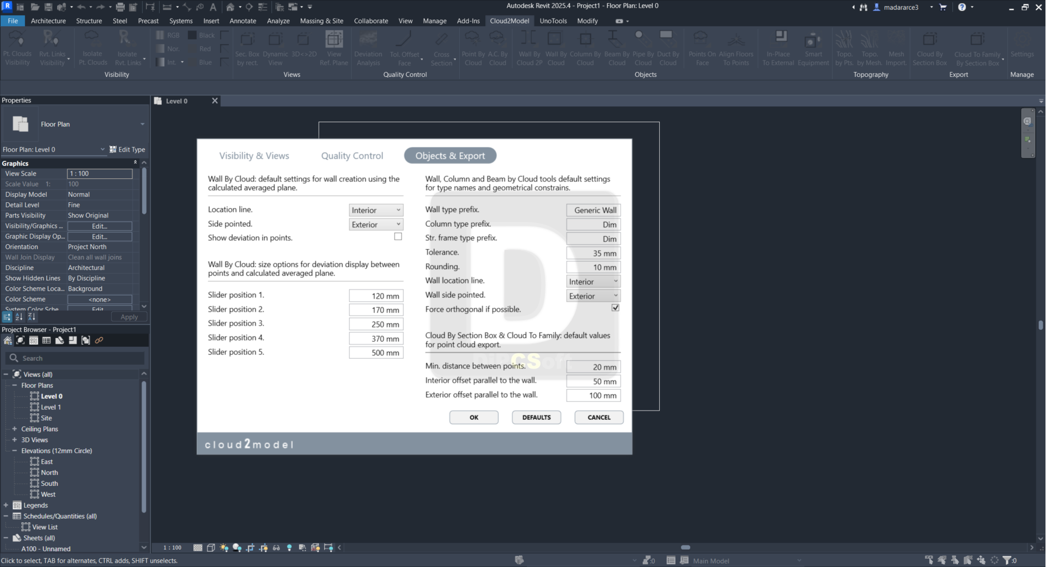This screenshot has height=567, width=1046.
Task: Click the Deviation Analysis ribbon tool
Action: (368, 49)
